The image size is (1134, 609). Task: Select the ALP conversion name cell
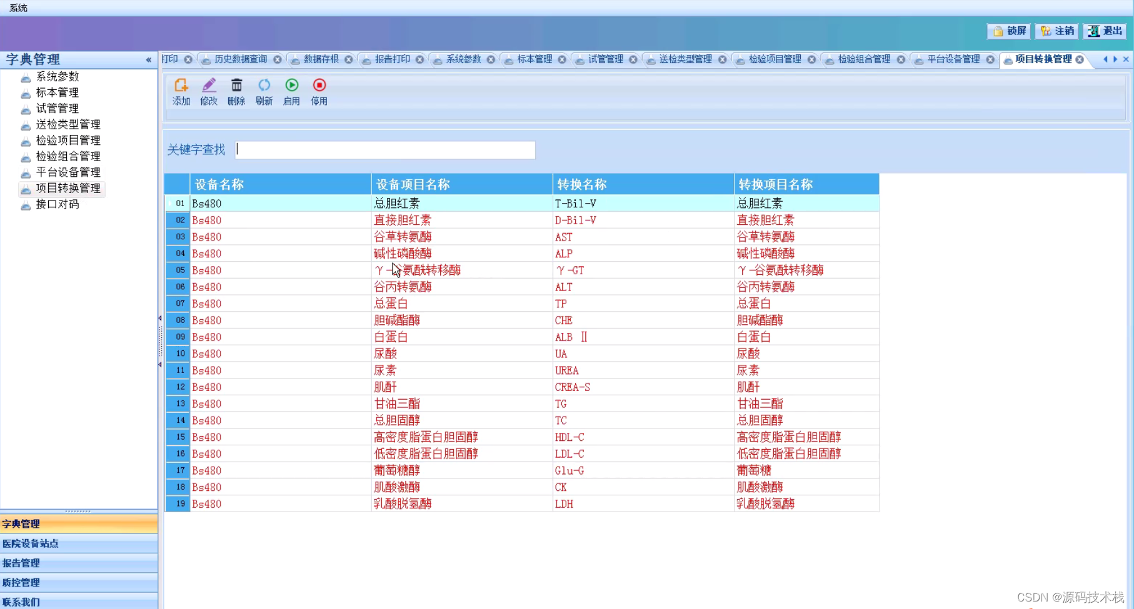643,254
